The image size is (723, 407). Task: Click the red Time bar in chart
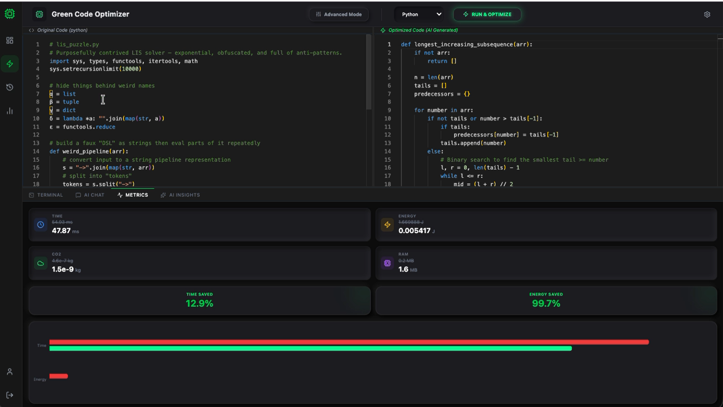[x=349, y=342]
